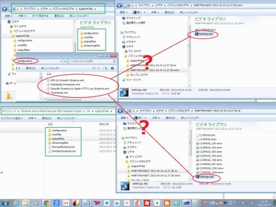
Task: Click Back button in bottom-right ism folder window
Action: click(120, 111)
